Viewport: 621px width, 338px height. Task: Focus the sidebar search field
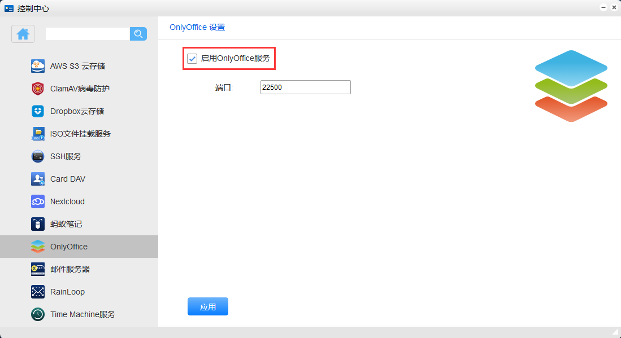(x=88, y=34)
